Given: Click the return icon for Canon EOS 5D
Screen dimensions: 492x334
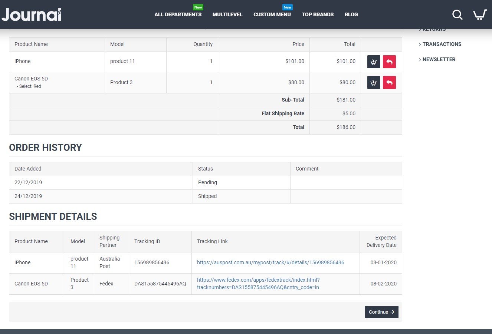Looking at the screenshot, I should coord(389,82).
